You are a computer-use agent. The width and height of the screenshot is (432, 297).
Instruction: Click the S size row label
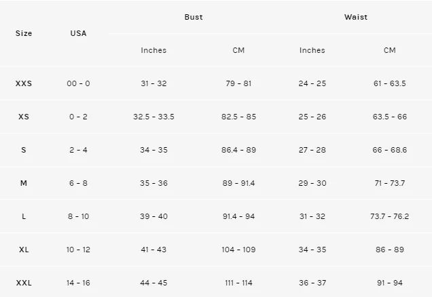(x=24, y=150)
